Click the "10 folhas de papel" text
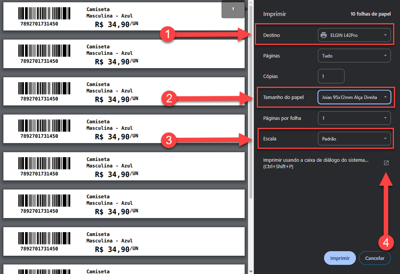Image resolution: width=400 pixels, height=274 pixels. tap(370, 14)
